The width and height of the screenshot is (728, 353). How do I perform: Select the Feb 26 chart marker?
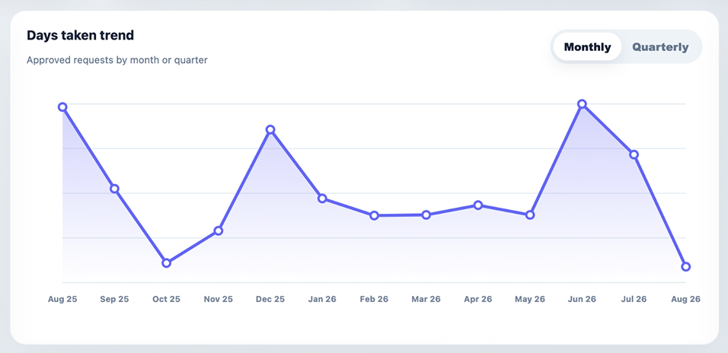374,215
